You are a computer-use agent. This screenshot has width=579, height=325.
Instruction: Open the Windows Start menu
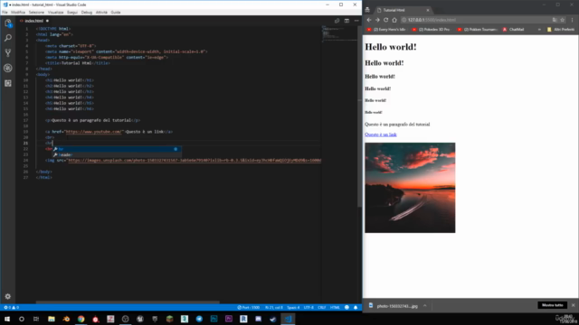tap(7, 319)
